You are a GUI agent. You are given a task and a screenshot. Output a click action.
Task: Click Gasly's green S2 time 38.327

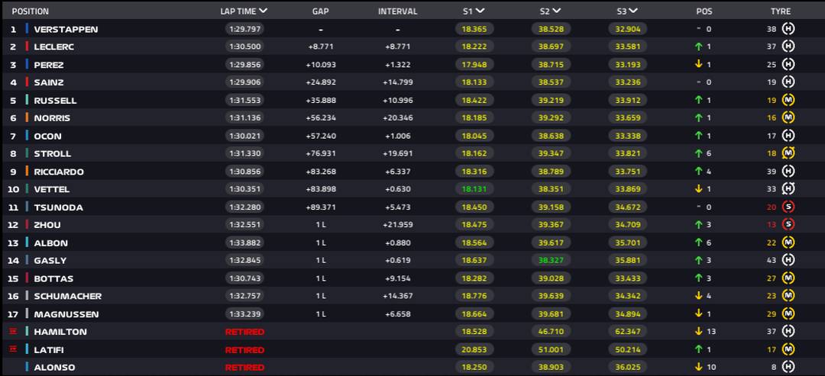(551, 260)
